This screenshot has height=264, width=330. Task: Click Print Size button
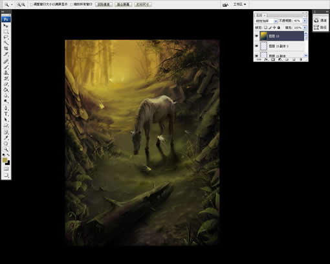(142, 5)
